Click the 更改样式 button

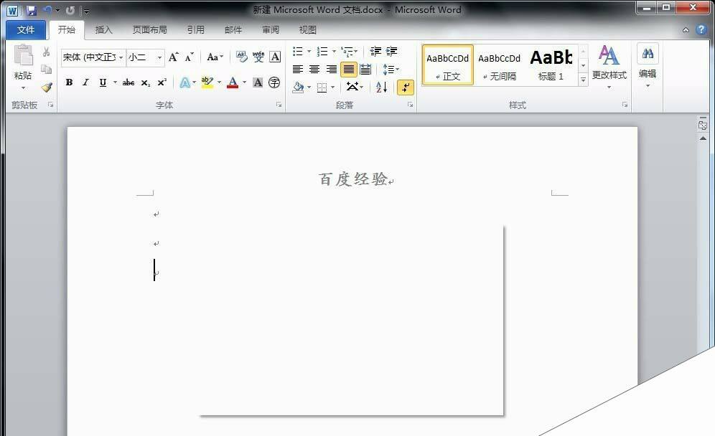[609, 66]
